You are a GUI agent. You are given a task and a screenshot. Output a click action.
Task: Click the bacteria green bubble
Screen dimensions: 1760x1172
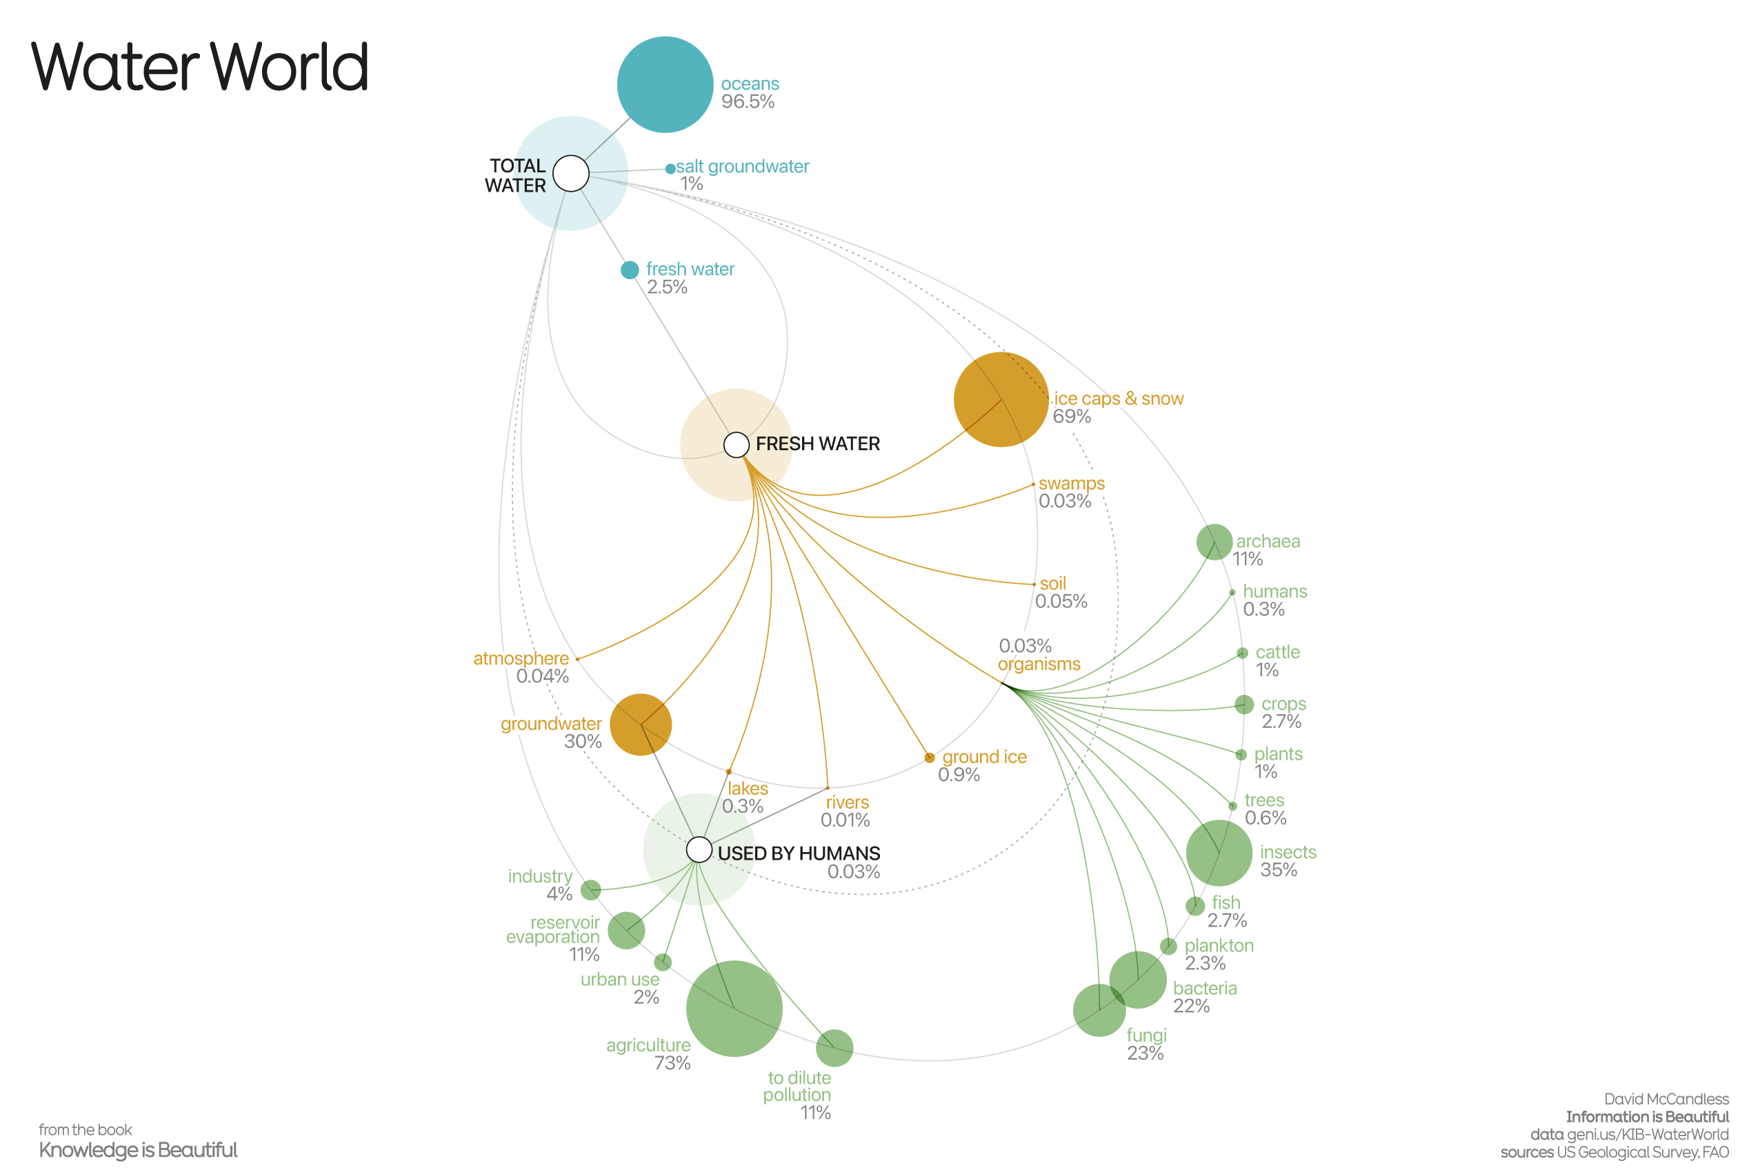pos(1137,978)
